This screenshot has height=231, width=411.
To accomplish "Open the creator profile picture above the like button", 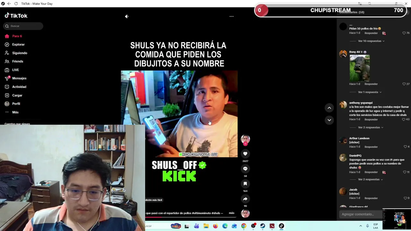I will [x=245, y=139].
